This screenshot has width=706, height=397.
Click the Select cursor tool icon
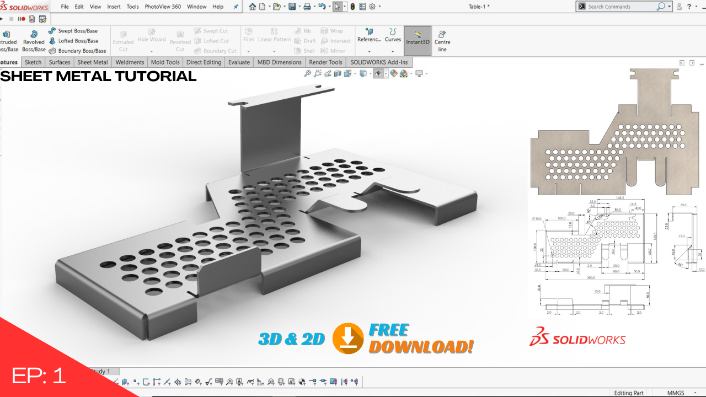coord(337,7)
